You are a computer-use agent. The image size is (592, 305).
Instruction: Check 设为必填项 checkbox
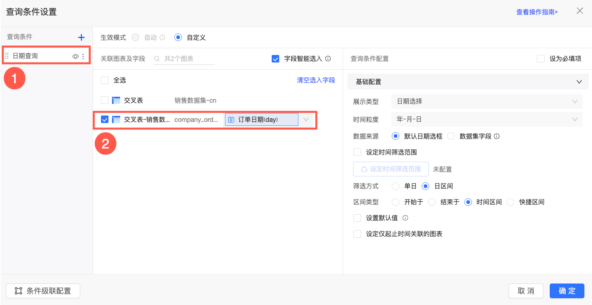(541, 59)
